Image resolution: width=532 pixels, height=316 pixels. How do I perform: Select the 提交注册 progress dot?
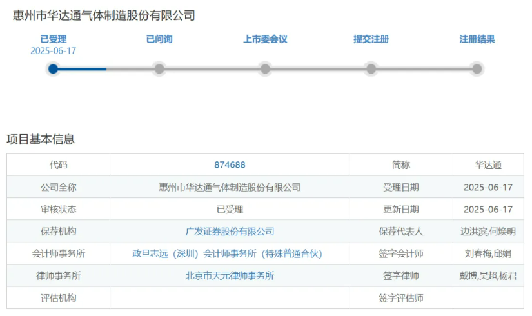click(371, 69)
